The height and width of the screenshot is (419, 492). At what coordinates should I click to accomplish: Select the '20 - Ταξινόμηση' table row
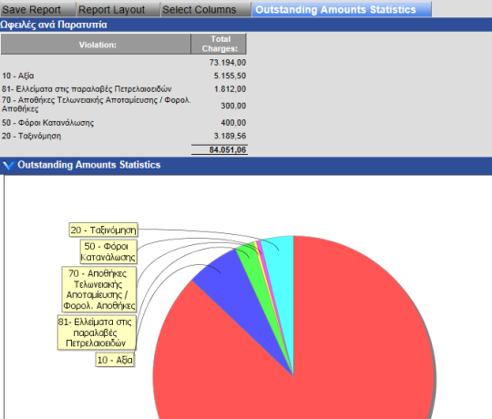click(124, 136)
